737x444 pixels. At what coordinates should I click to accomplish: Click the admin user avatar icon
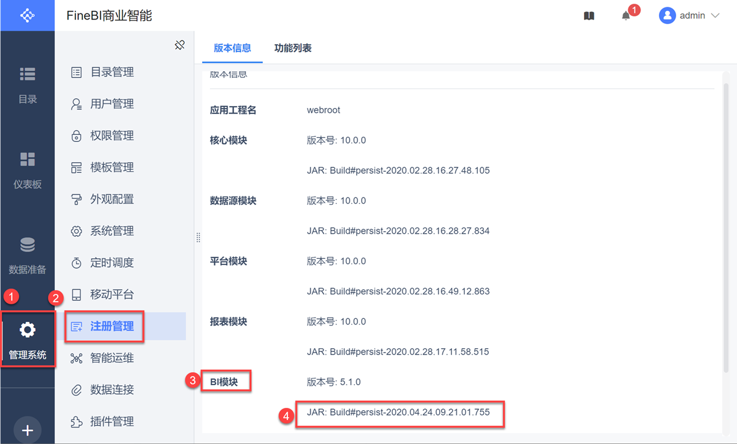pyautogui.click(x=667, y=15)
